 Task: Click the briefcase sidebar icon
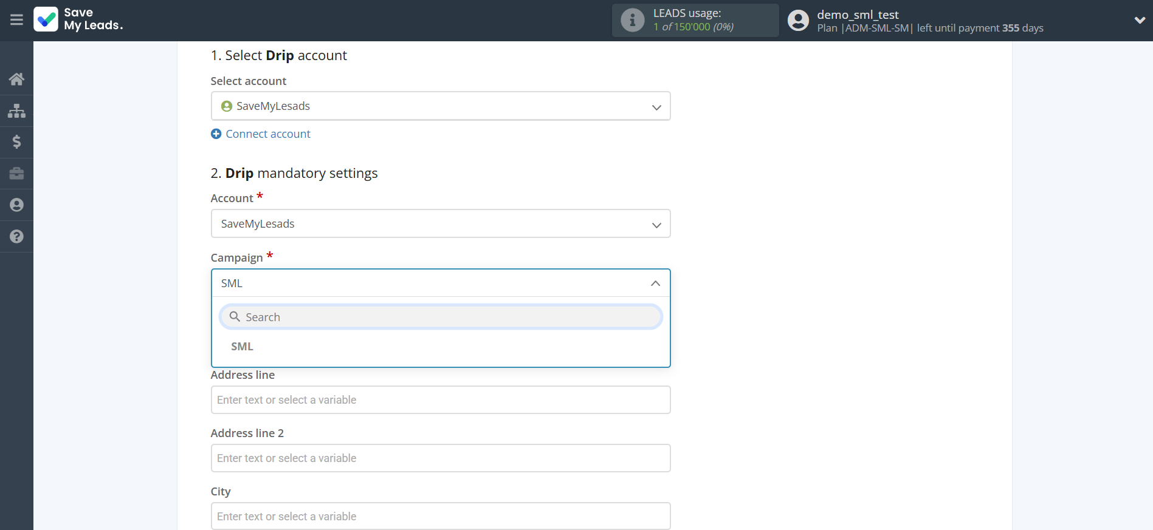click(16, 174)
